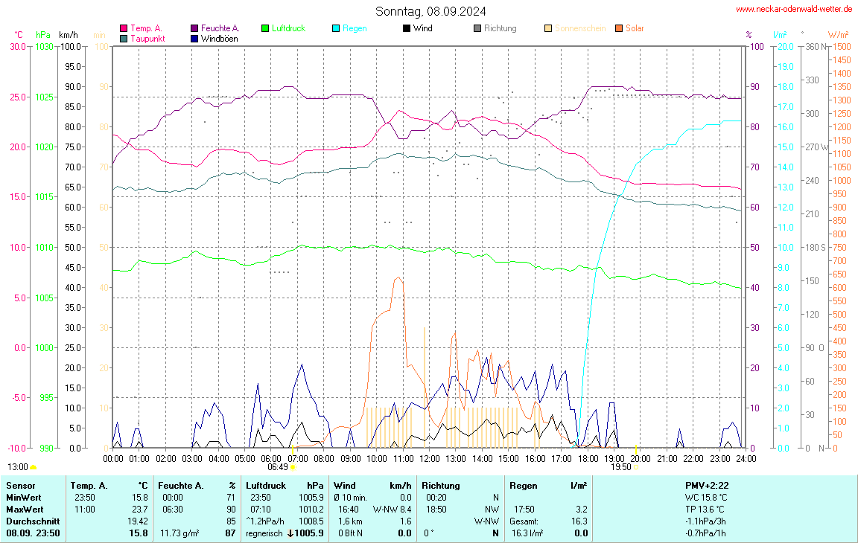Open the www.neckar-odenwald-wetter.de link
This screenshot has height=543, width=858.
click(794, 9)
